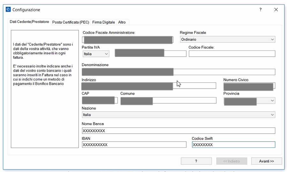Click the Codice Swift label text

[202, 139]
